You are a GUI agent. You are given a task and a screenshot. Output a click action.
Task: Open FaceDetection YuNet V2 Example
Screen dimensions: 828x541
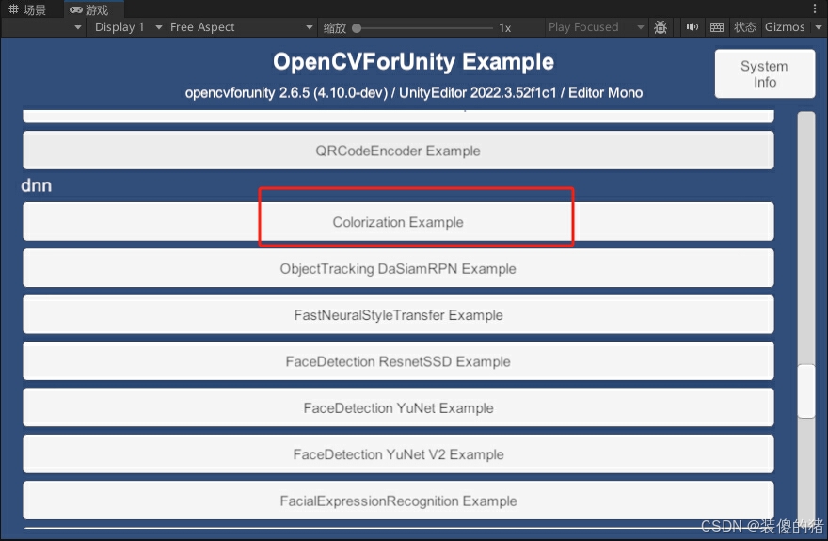(398, 453)
